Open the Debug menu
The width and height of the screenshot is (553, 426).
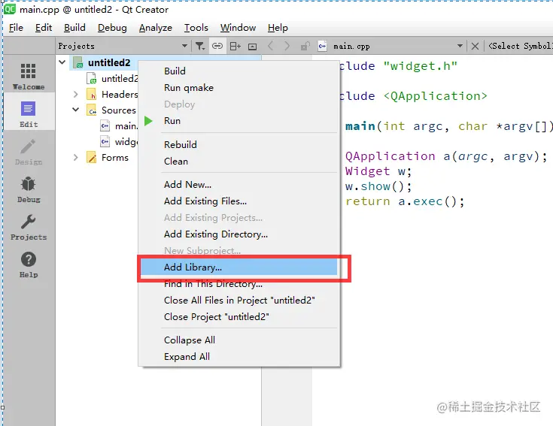coord(112,28)
